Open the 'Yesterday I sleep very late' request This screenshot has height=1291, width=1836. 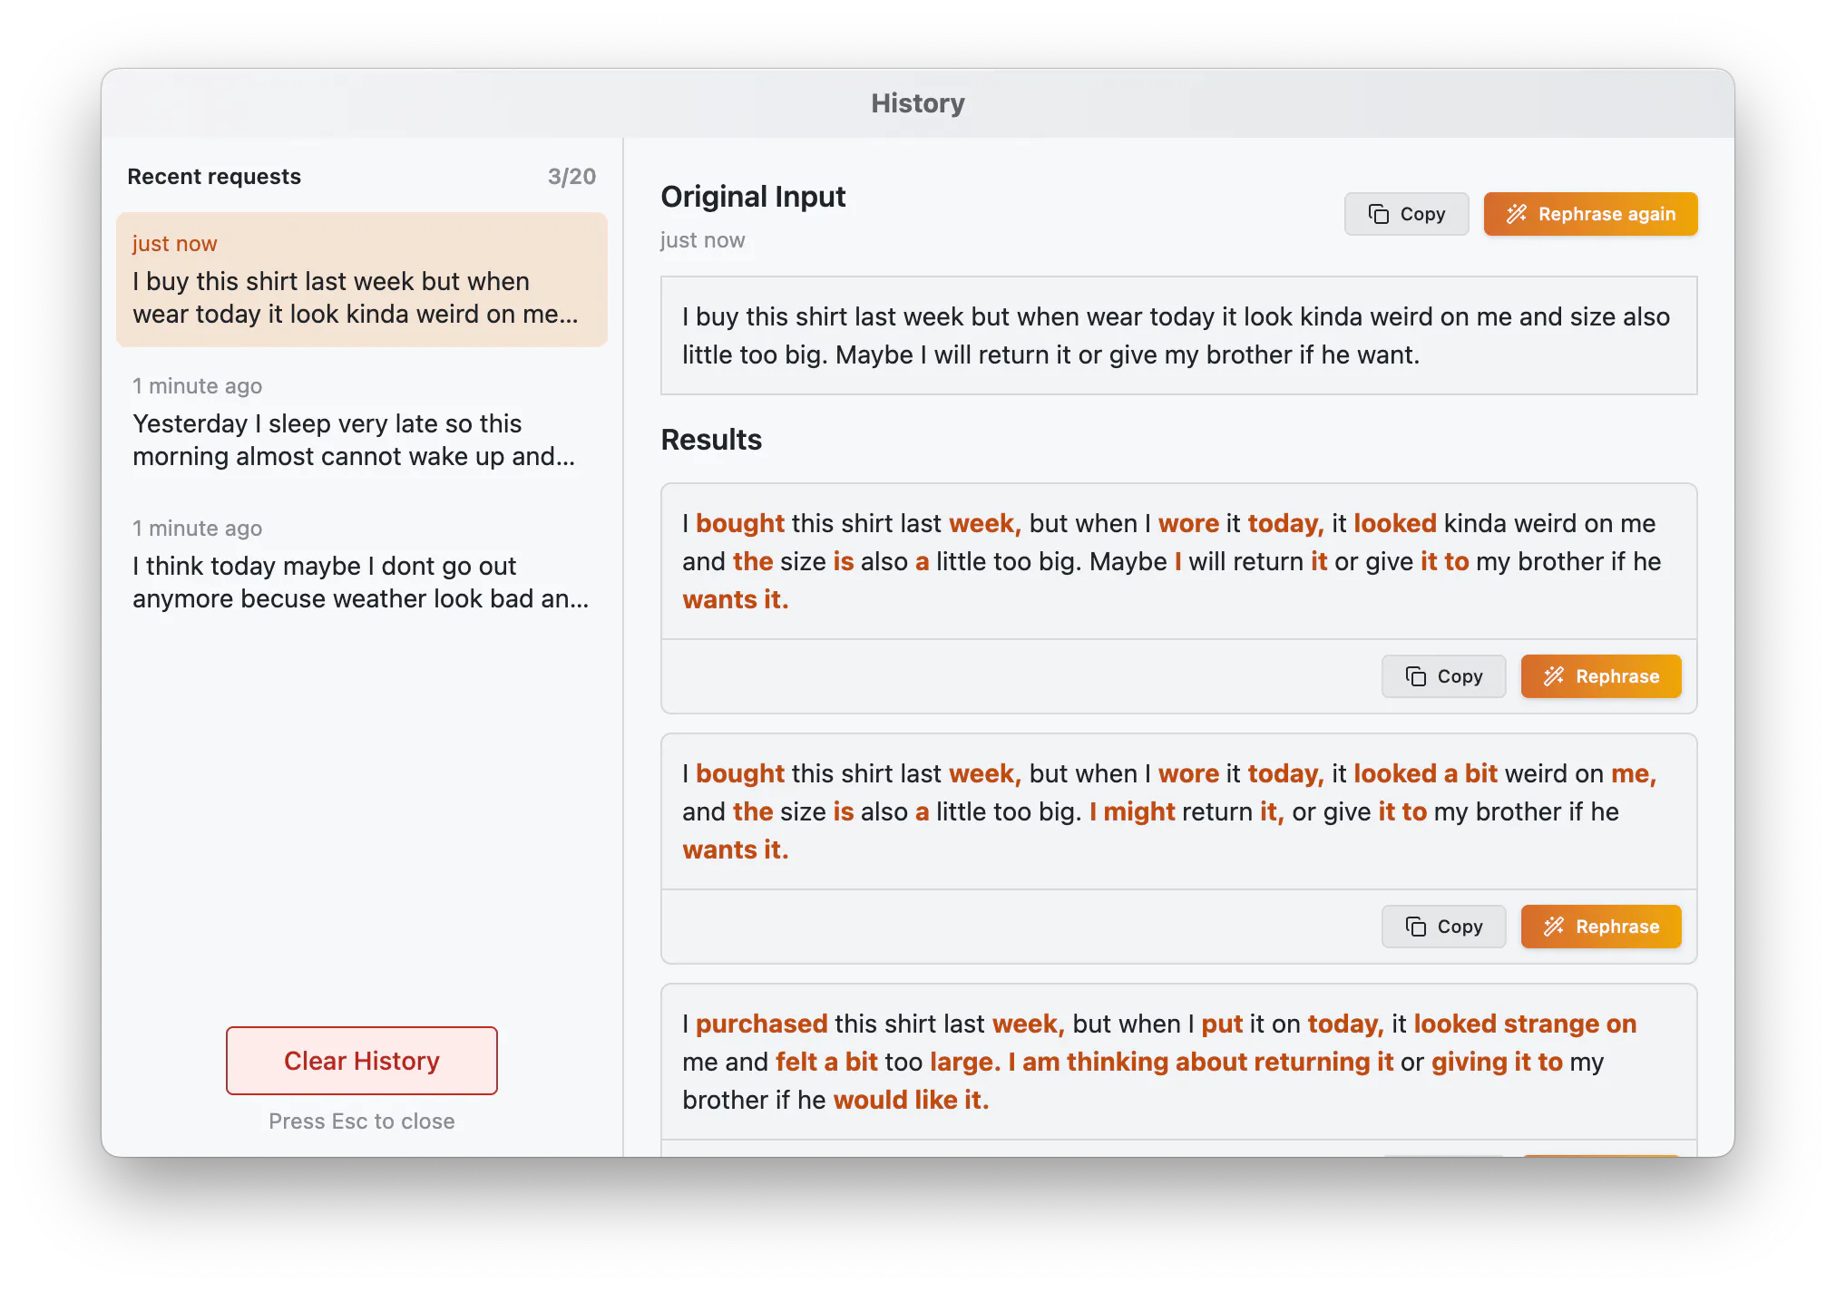tap(362, 422)
